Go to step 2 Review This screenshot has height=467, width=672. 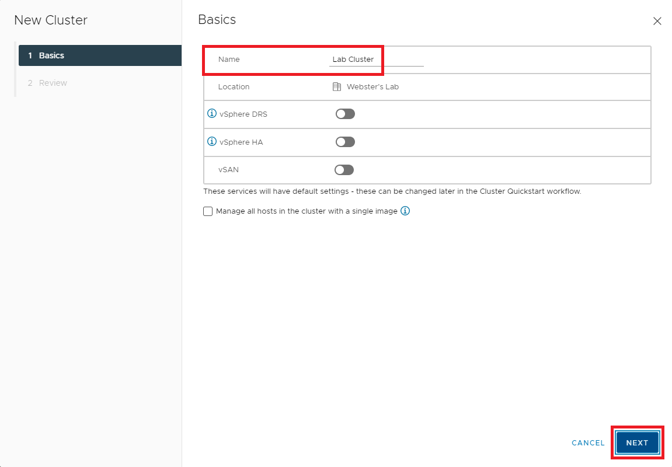click(53, 83)
